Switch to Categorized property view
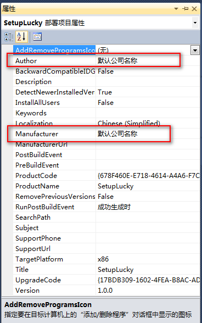The image size is (202, 323). pos(9,37)
